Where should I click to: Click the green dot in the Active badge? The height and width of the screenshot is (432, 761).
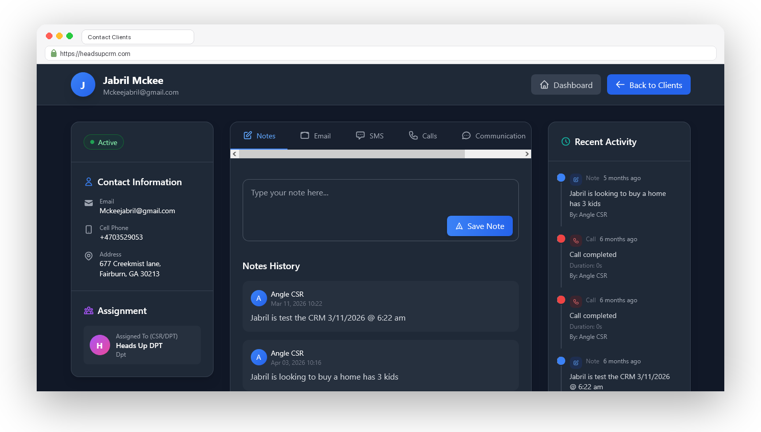92,142
